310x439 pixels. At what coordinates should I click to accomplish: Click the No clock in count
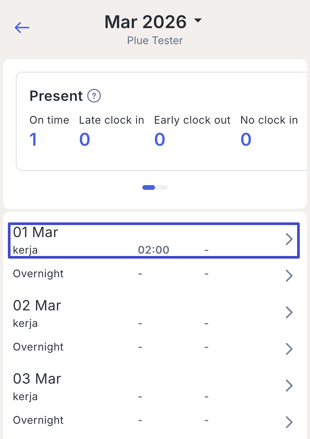click(246, 139)
